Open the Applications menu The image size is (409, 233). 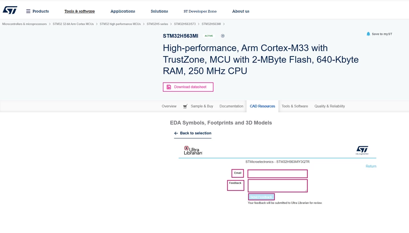pyautogui.click(x=122, y=11)
